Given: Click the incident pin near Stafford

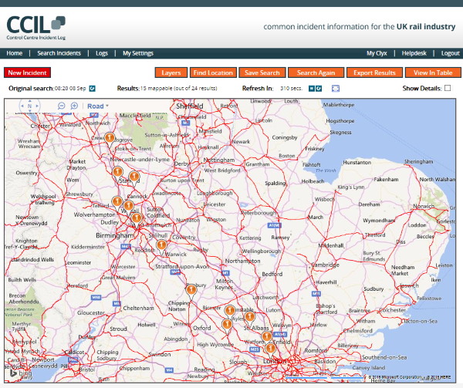Looking at the screenshot, I should (133, 177).
